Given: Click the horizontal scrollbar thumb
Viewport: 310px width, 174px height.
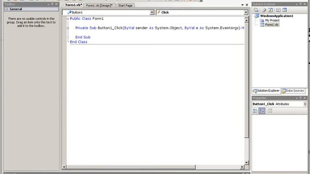Looking at the screenshot, I should coord(131,167).
